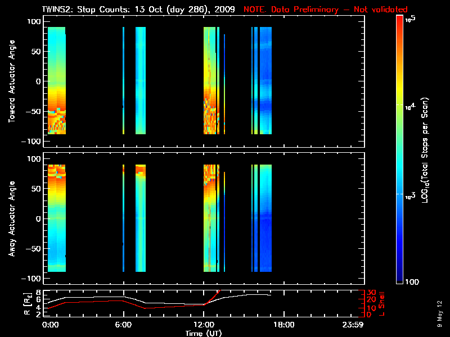Select the 23:59 time tick label

354,325
